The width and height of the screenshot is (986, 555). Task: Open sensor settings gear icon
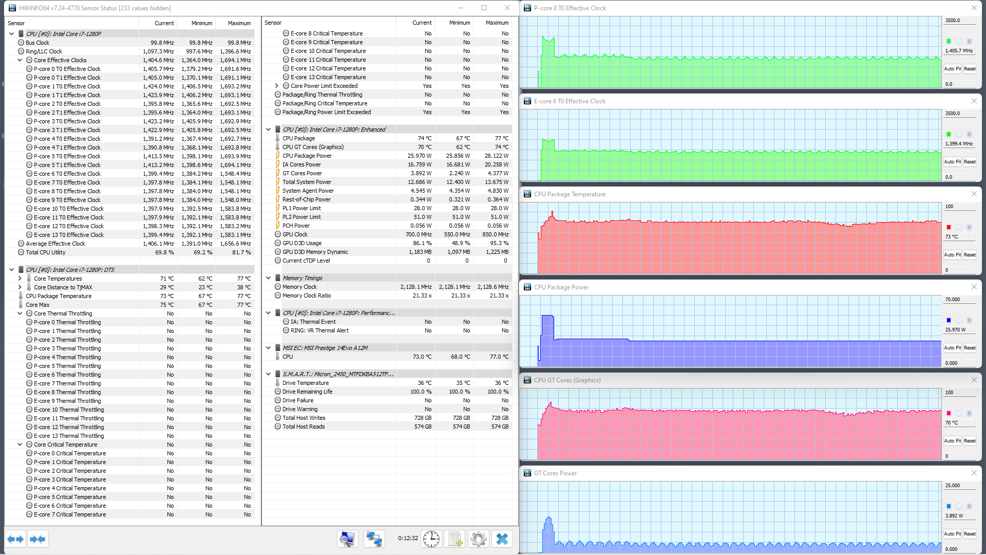[x=478, y=539]
